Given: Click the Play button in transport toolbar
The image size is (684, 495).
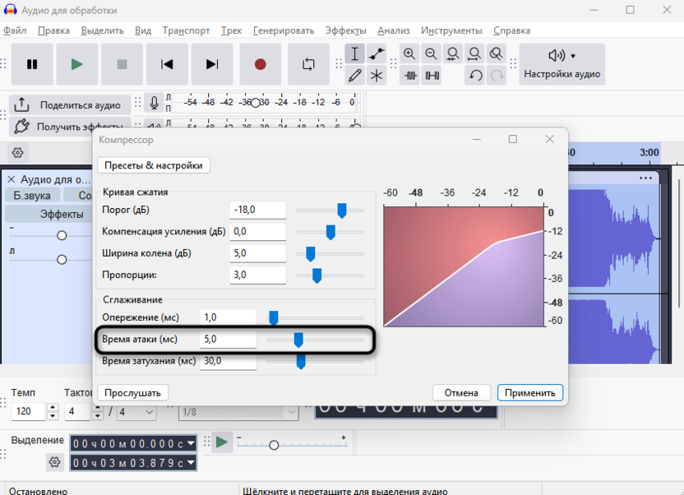Looking at the screenshot, I should tap(76, 64).
